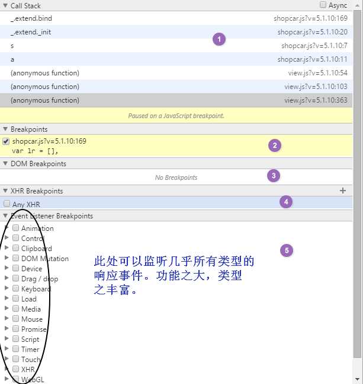Check the Device events checkbox
Viewport: 363px width, 384px height.
coord(15,268)
